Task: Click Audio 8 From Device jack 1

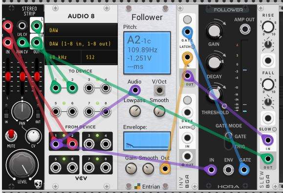Action: click(x=56, y=144)
